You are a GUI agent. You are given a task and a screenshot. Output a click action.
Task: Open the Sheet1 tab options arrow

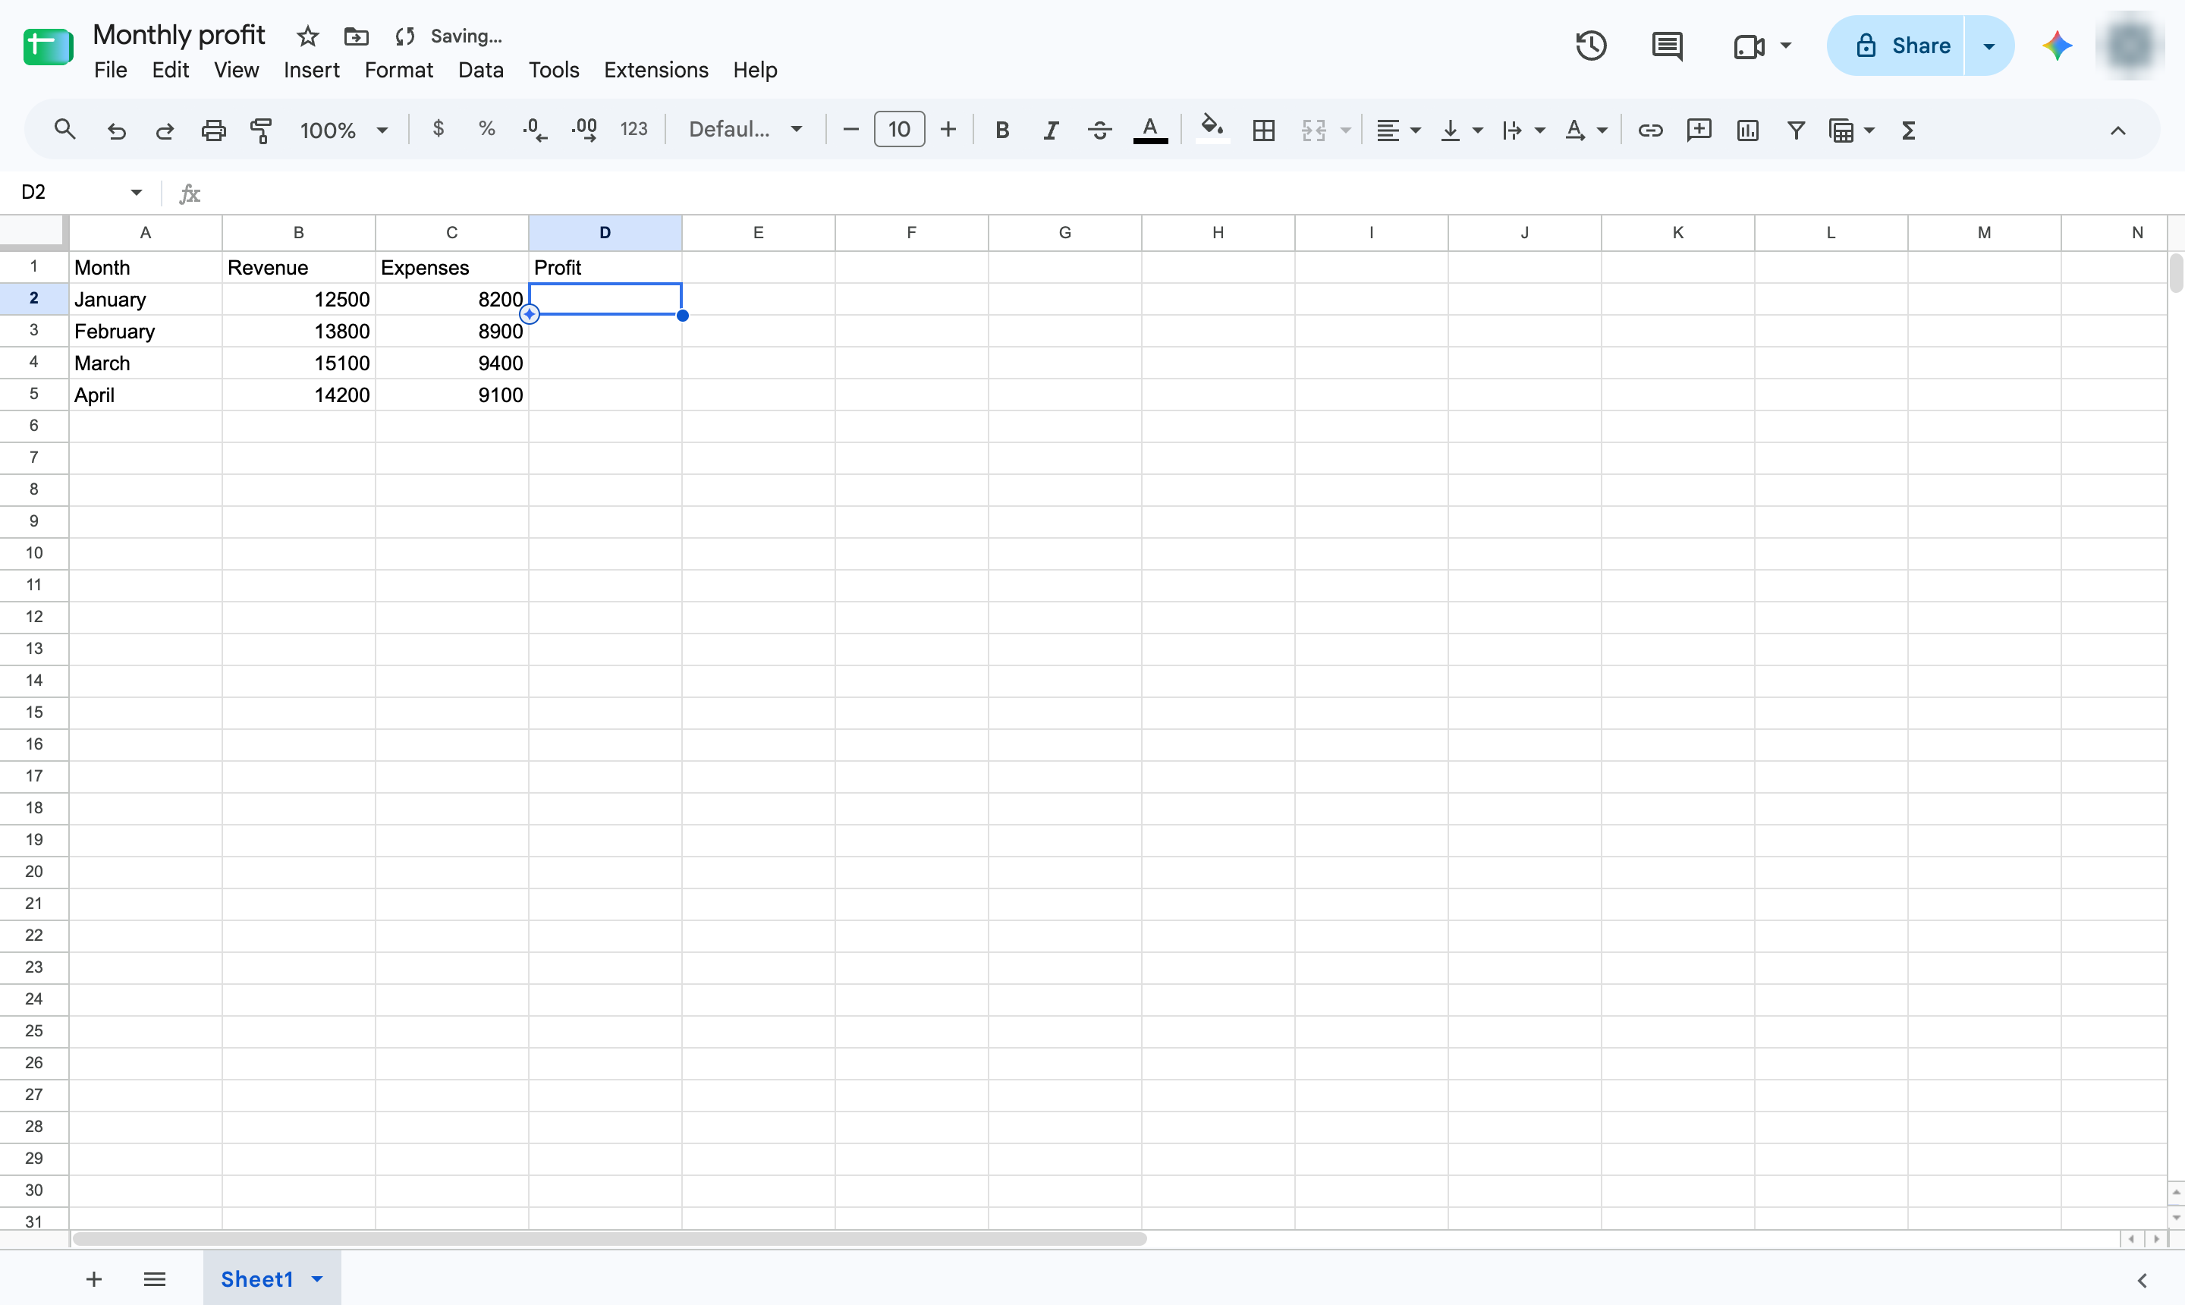coord(317,1278)
